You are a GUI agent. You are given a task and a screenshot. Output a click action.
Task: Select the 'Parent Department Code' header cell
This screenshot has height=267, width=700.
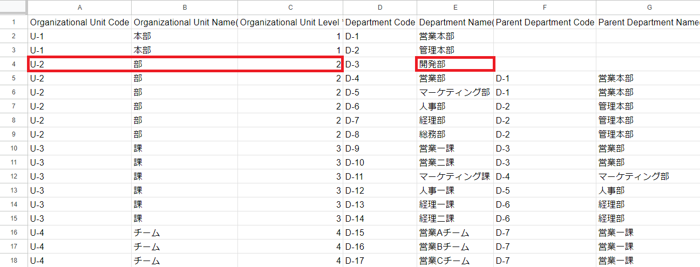coord(545,23)
